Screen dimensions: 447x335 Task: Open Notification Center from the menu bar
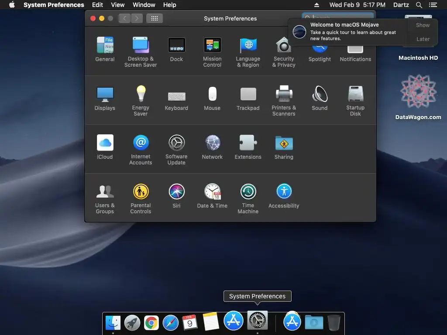[x=433, y=5]
